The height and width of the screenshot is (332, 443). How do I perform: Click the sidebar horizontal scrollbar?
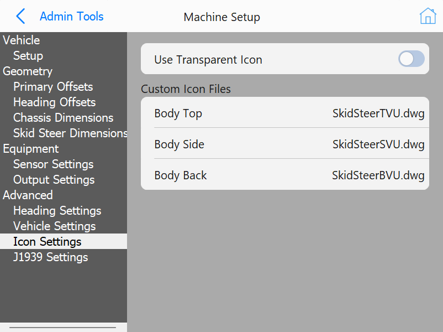coord(62,328)
